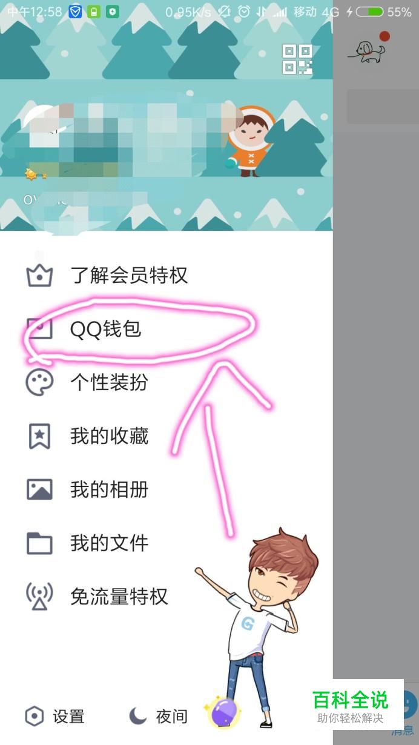Tap the palette icon for 个性装扮

pos(39,383)
